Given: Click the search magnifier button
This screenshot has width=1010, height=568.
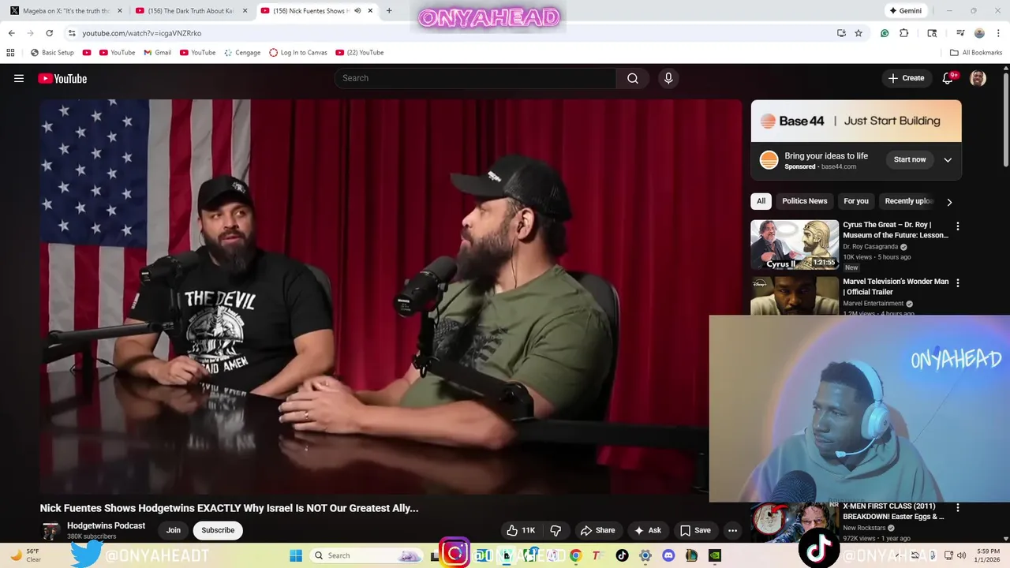Looking at the screenshot, I should [x=632, y=78].
